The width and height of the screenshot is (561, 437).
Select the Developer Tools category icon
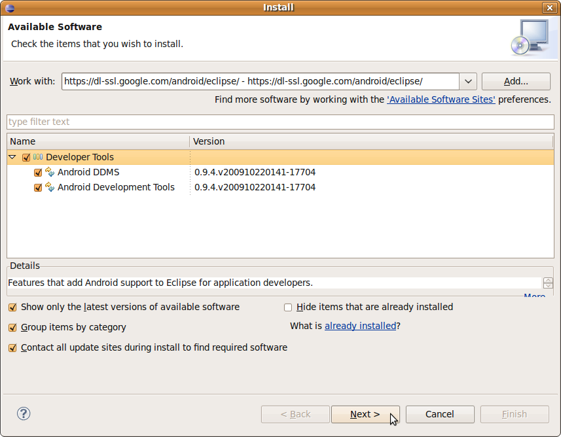[x=39, y=157]
